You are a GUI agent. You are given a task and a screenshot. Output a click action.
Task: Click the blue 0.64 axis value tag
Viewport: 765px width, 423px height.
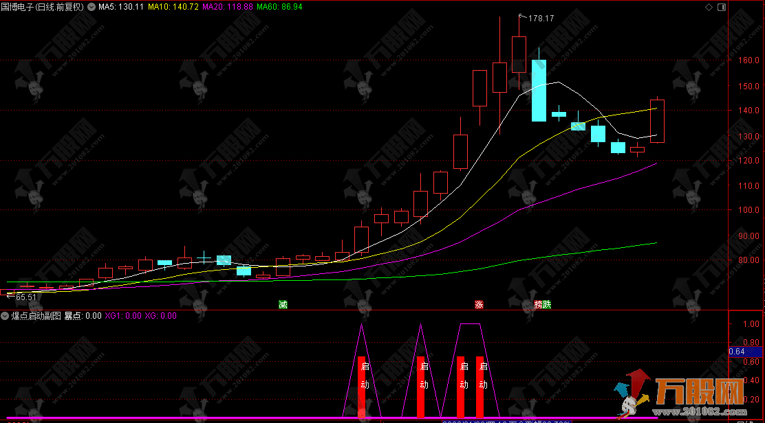coord(737,352)
